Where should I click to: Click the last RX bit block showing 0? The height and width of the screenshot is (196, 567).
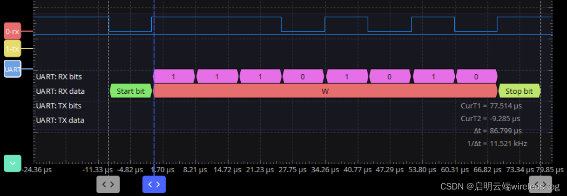pyautogui.click(x=476, y=77)
